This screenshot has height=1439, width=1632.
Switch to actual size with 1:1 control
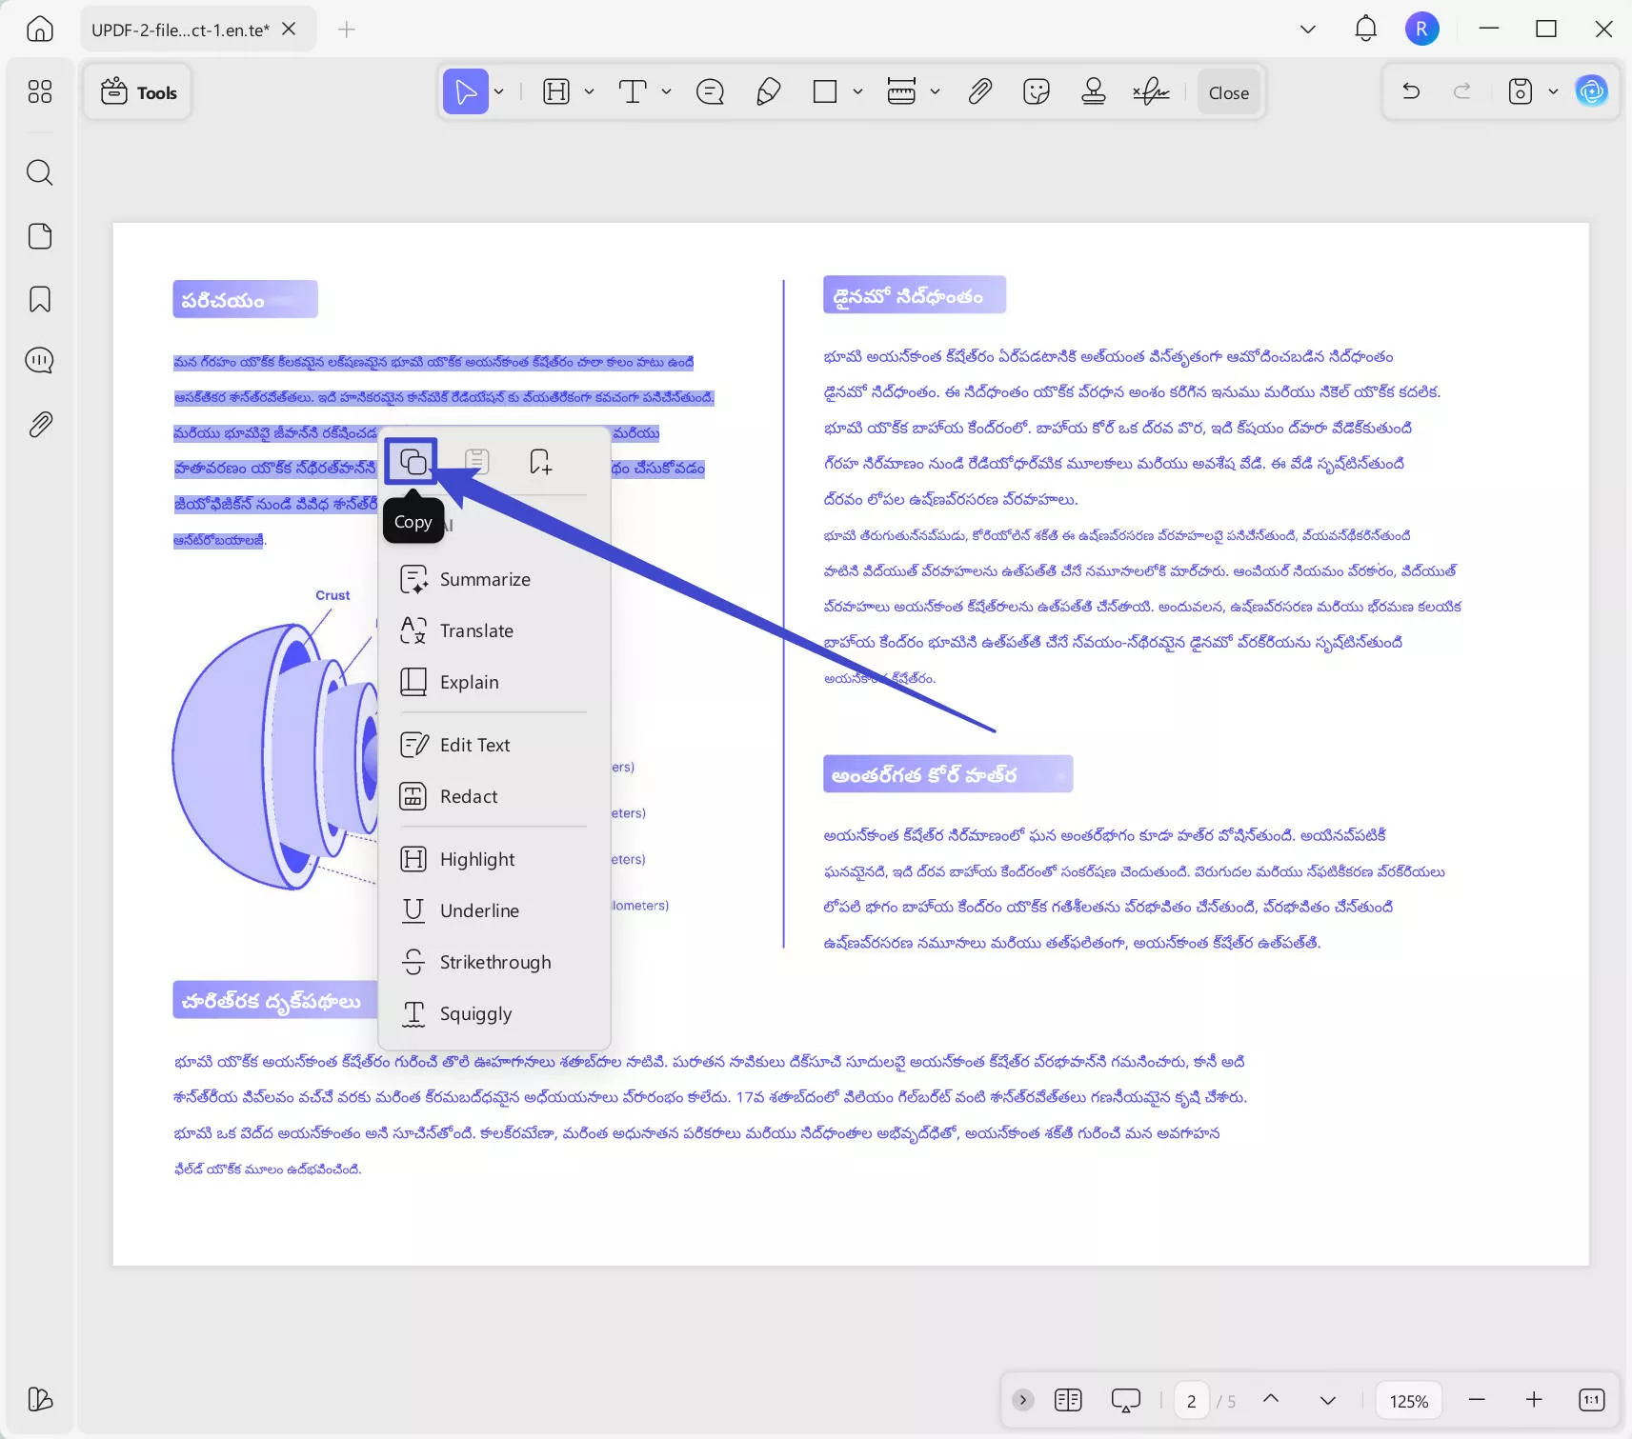coord(1589,1399)
